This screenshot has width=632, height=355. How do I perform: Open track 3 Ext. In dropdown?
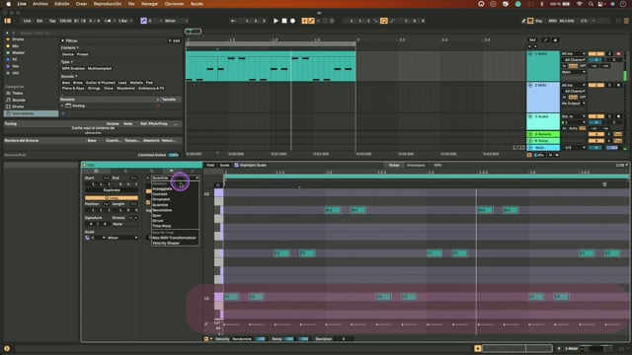coord(574,116)
